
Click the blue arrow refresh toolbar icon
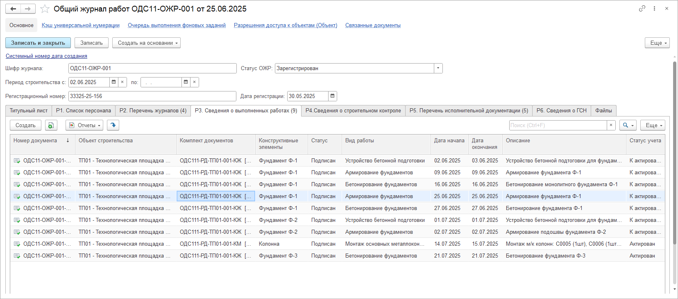pyautogui.click(x=113, y=126)
